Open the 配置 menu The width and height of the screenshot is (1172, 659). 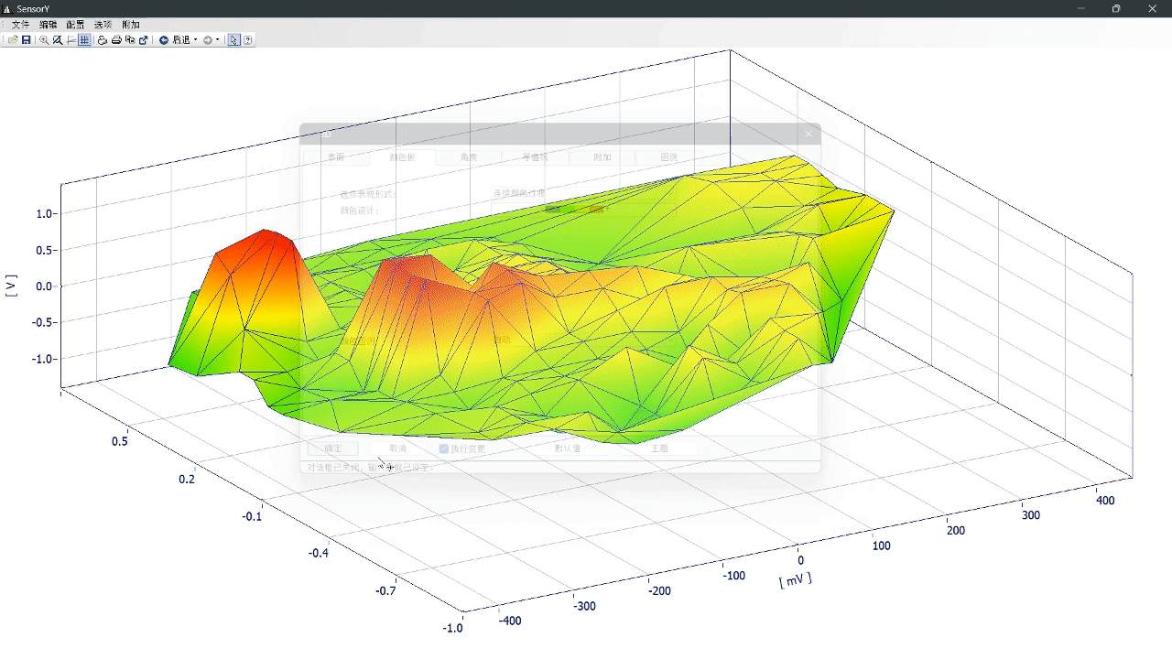75,25
